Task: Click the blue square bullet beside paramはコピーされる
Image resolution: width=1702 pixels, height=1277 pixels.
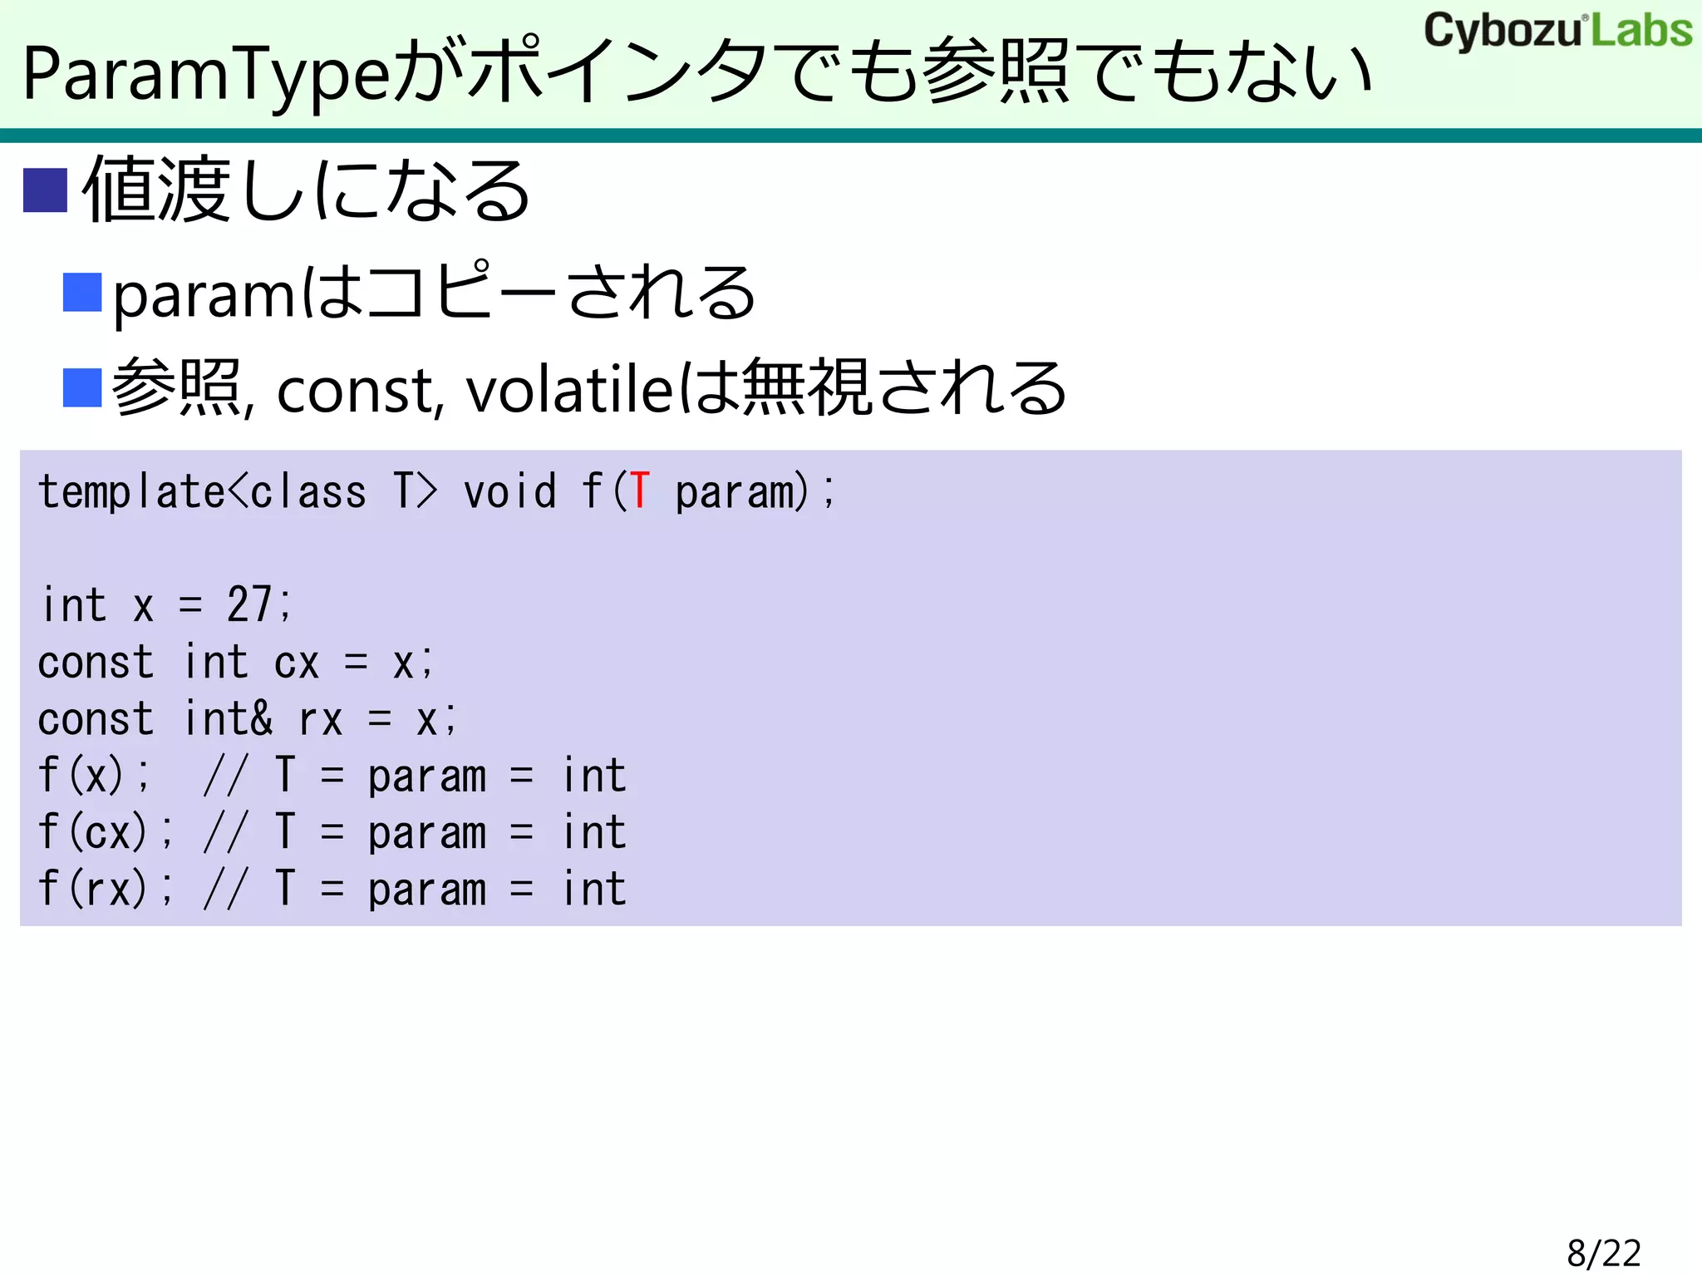Action: click(82, 293)
